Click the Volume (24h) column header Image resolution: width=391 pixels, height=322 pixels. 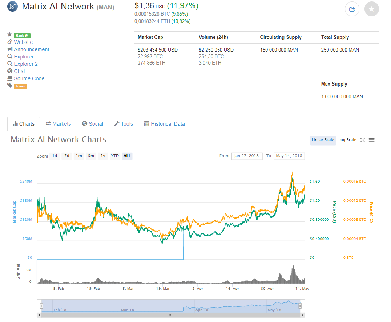pyautogui.click(x=213, y=37)
